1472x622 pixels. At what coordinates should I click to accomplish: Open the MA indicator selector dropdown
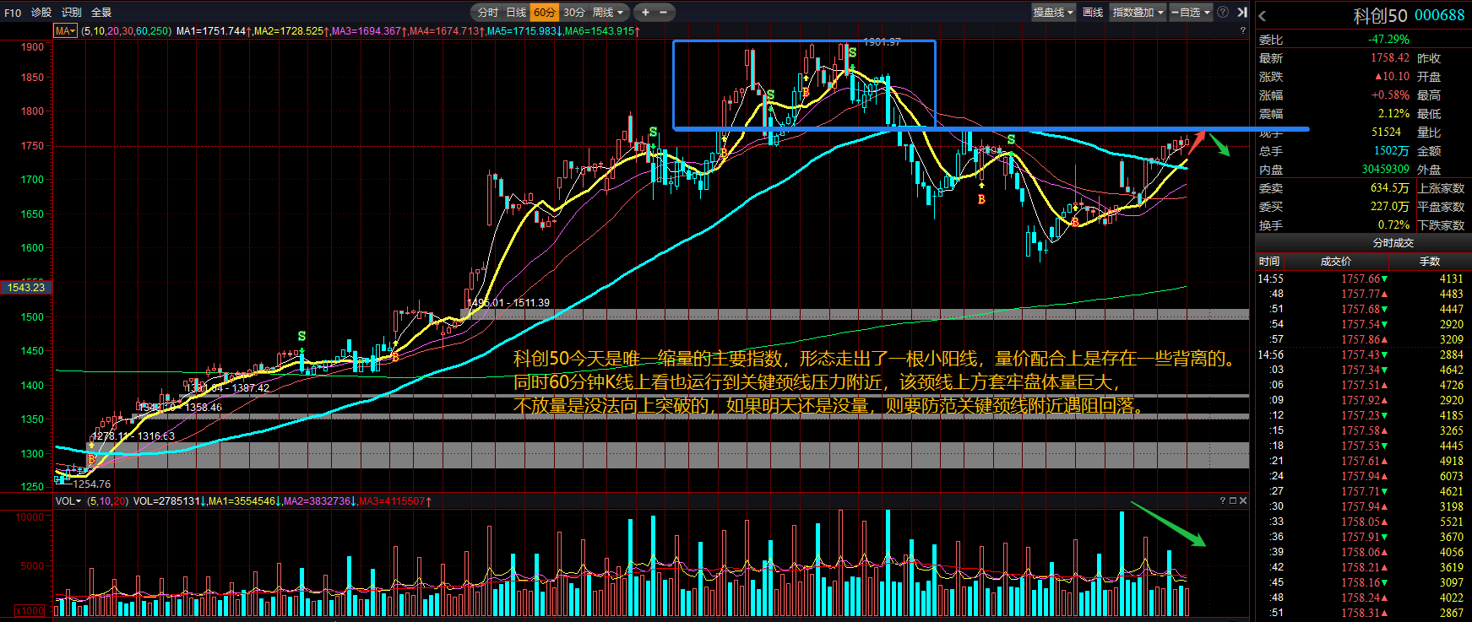[x=65, y=31]
